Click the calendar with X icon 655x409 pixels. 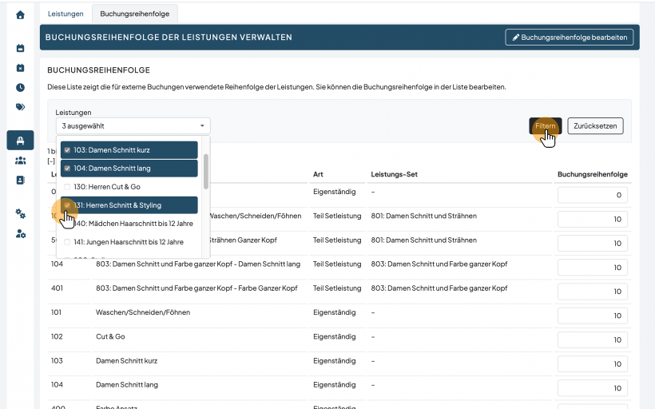(x=20, y=68)
